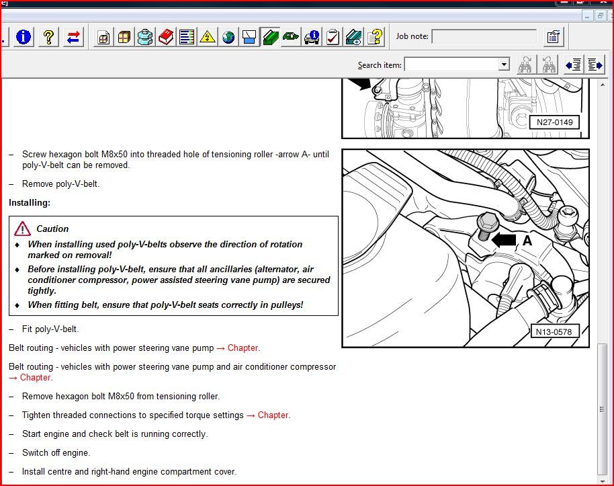614x486 pixels.
Task: Click the document with yellow question mark icon
Action: (x=375, y=37)
